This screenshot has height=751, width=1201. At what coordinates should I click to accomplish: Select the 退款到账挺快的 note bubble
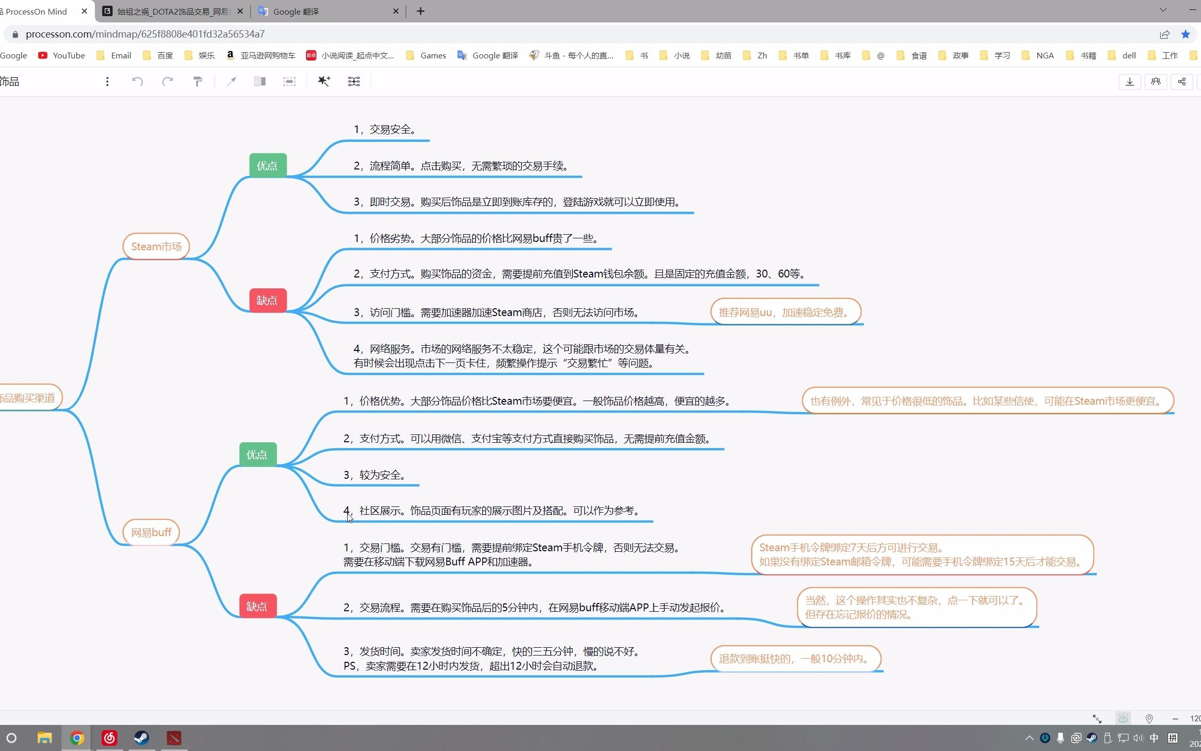coord(796,659)
